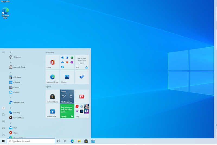Launch the Camera app

tap(14, 87)
